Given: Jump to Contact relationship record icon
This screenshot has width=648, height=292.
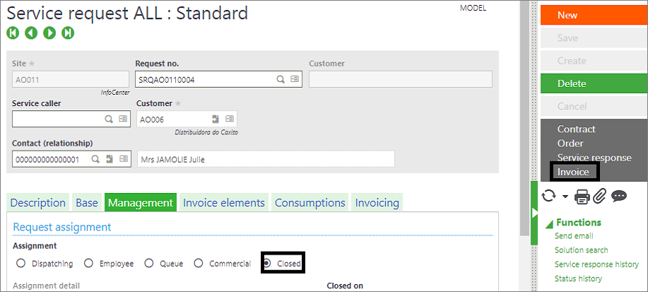Looking at the screenshot, I should (x=110, y=159).
